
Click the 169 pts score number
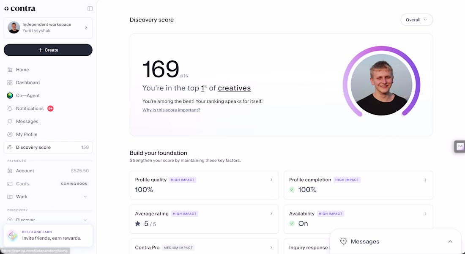(161, 69)
